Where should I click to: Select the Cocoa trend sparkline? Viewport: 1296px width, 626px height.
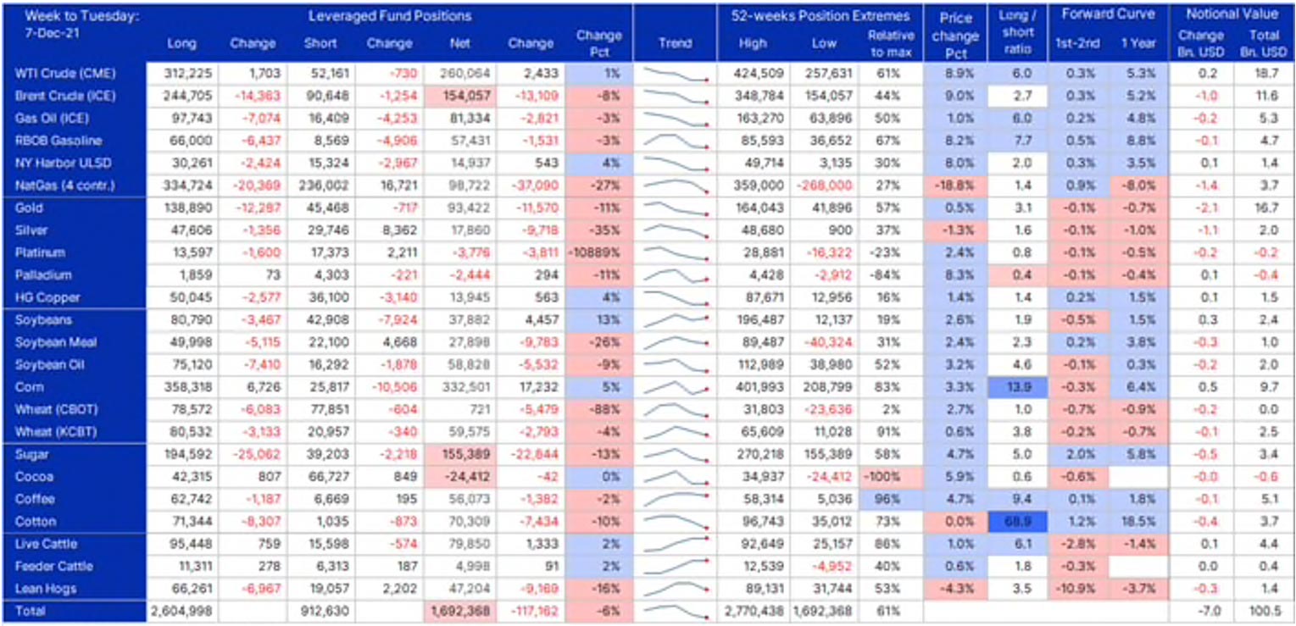(x=675, y=477)
